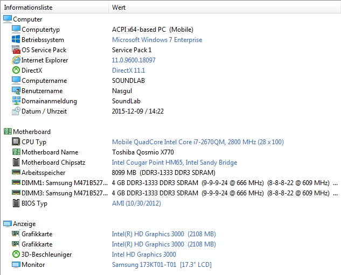Click the 3D-Beschleuniger icon

pyautogui.click(x=16, y=254)
